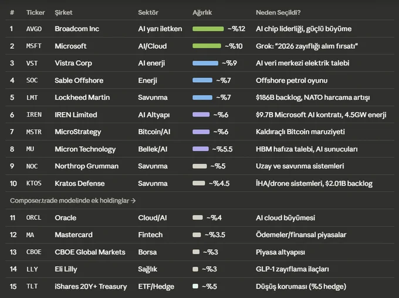This screenshot has width=399, height=298.
Task: Click the NOC ticker cell
Action: coord(32,166)
